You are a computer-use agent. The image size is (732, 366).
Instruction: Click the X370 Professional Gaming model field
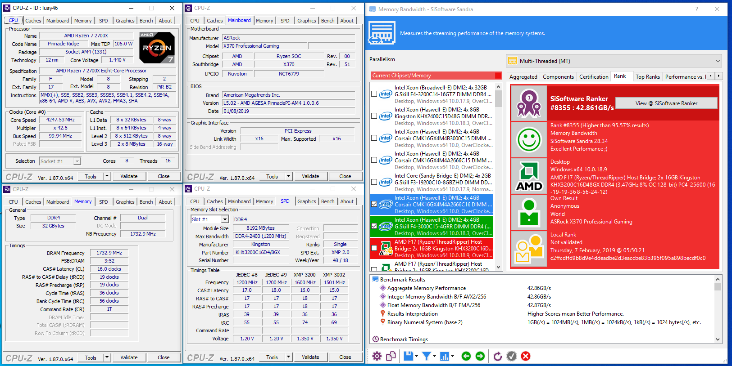(265, 46)
